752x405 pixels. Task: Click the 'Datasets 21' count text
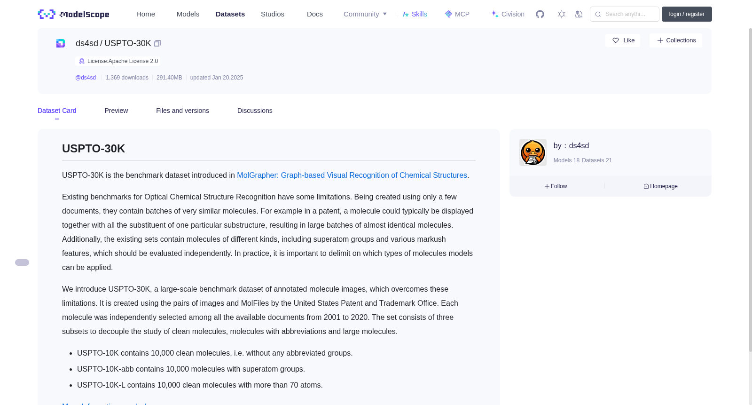click(597, 160)
